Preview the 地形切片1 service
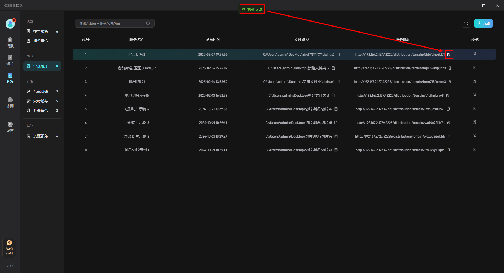The height and width of the screenshot is (273, 504). [x=475, y=81]
